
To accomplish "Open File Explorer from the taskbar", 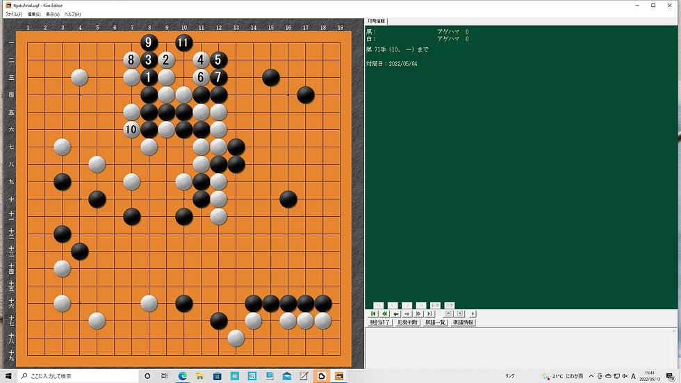I will click(x=200, y=376).
